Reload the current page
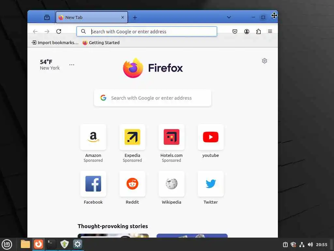 (x=59, y=31)
